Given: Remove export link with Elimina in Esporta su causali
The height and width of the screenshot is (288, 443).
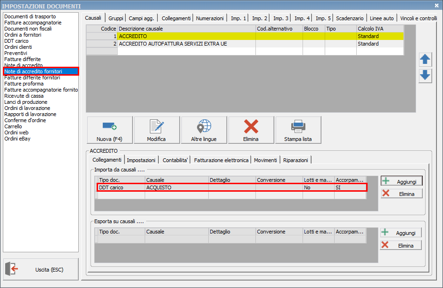Looking at the screenshot, I should tap(401, 245).
